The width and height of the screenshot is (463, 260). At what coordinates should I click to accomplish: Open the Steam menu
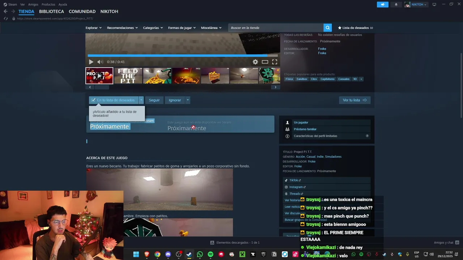point(10,4)
